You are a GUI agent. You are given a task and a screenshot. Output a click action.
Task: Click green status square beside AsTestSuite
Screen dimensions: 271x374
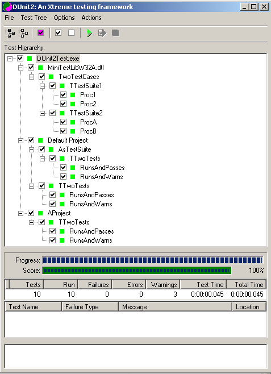tap(51, 149)
